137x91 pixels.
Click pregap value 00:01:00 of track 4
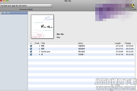pyautogui.click(x=130, y=55)
